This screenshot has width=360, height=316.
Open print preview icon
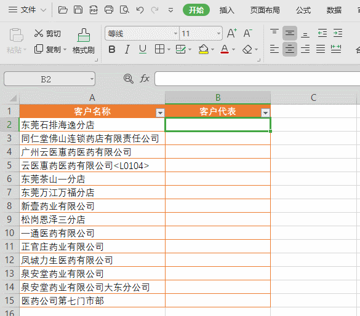click(124, 10)
